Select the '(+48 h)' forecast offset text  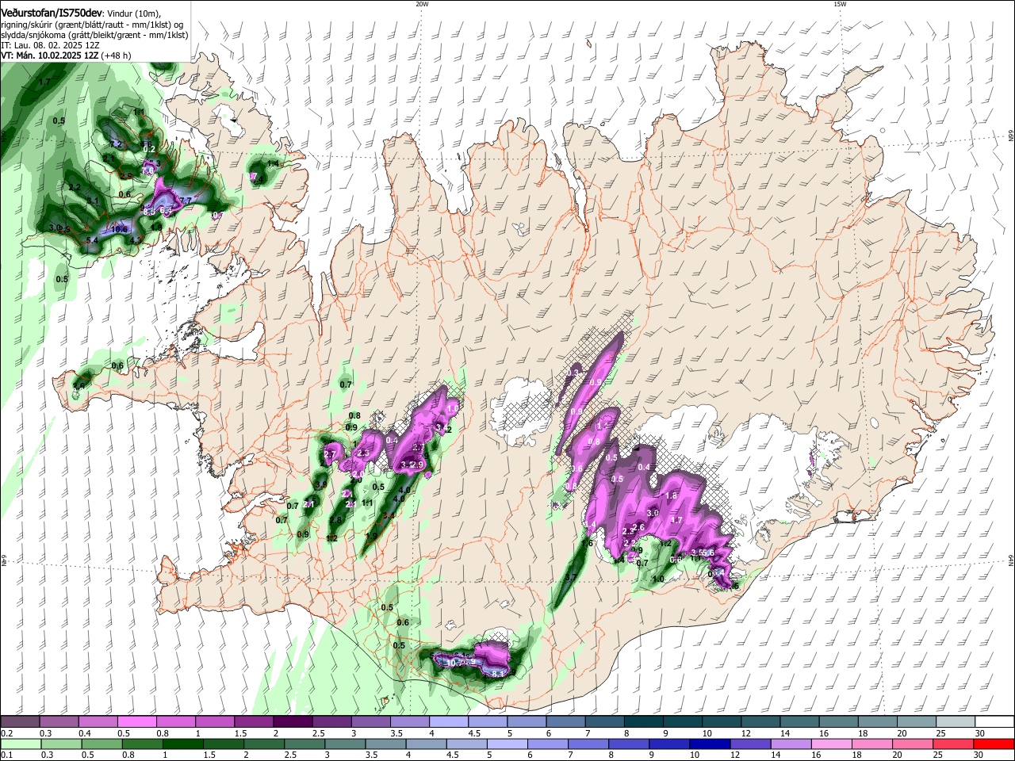(117, 55)
